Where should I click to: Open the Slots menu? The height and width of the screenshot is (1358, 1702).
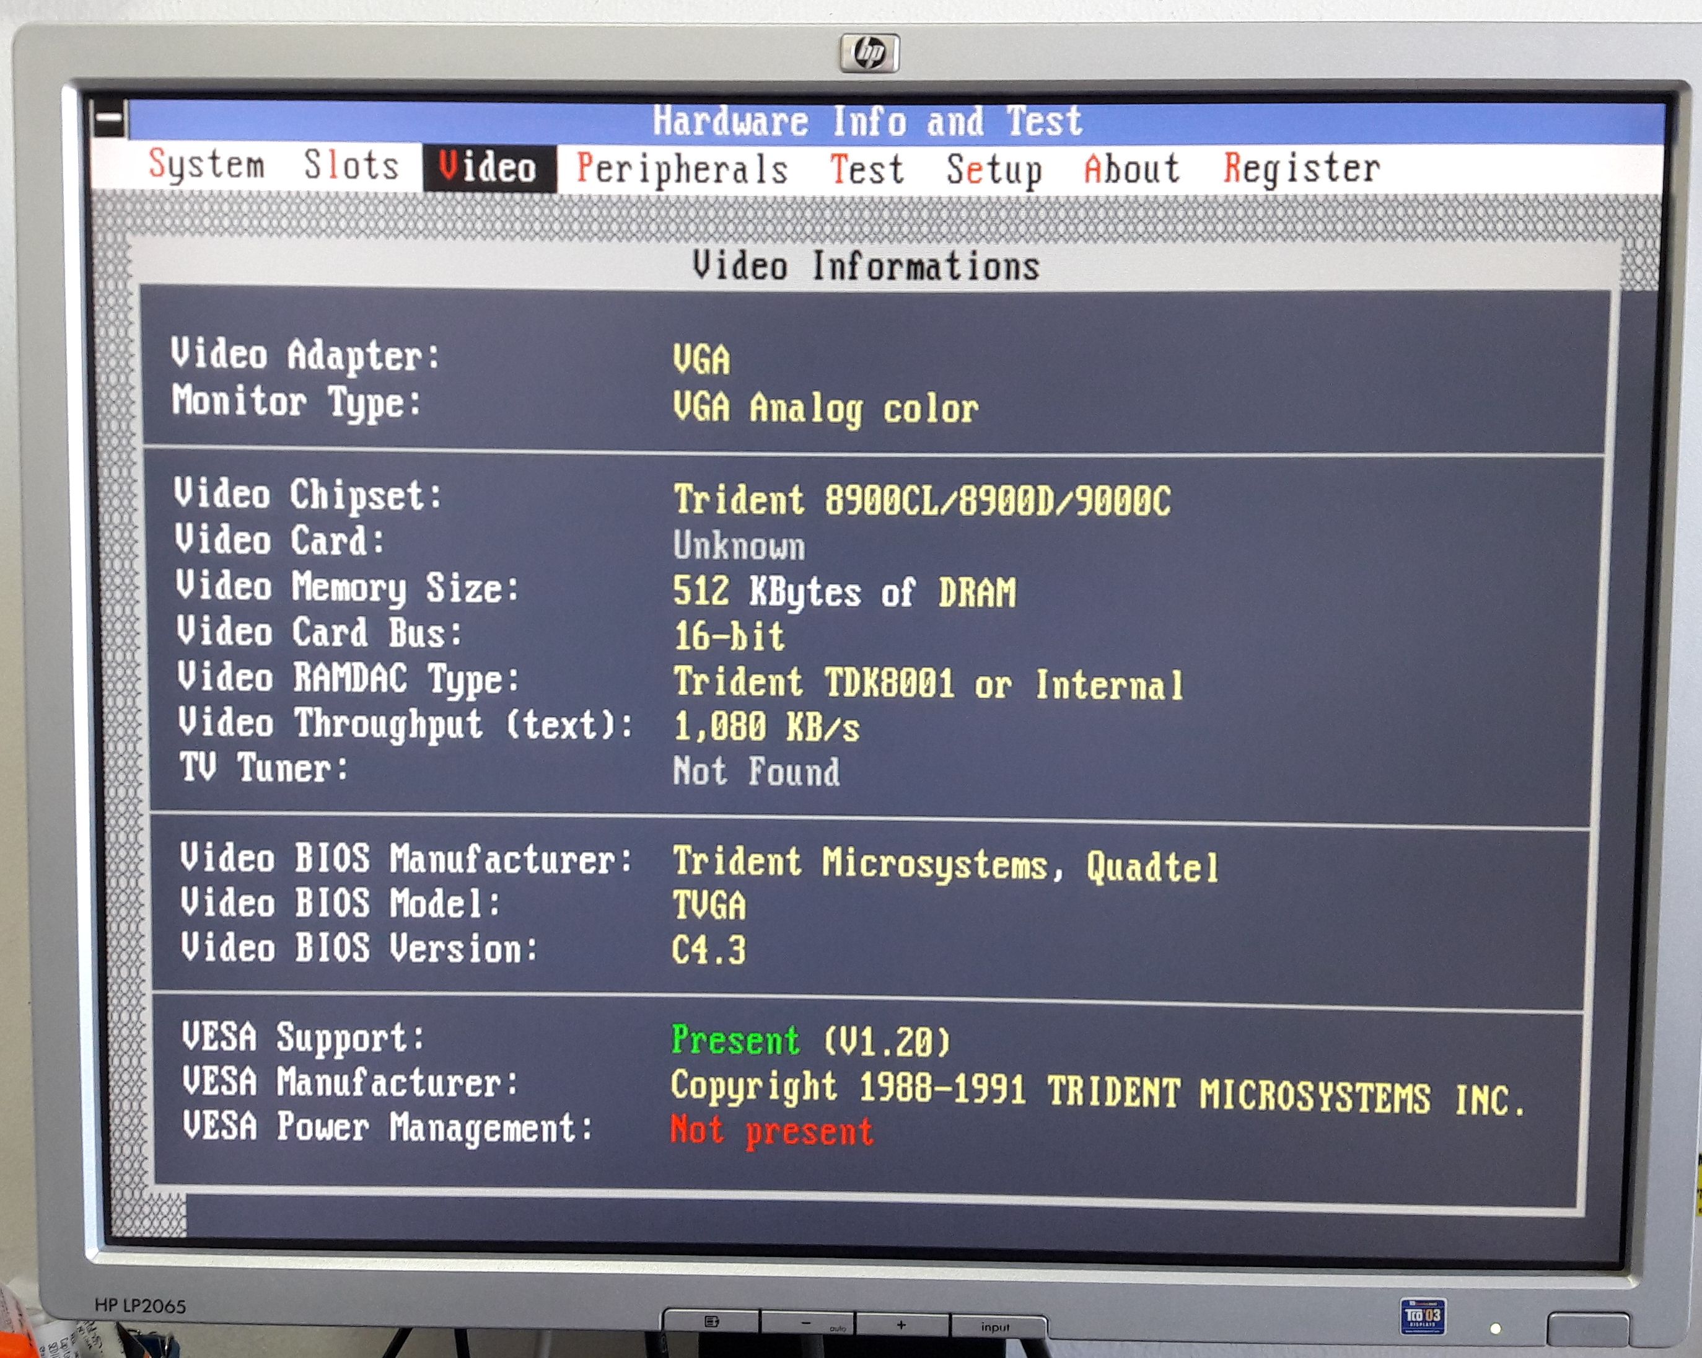click(x=352, y=166)
